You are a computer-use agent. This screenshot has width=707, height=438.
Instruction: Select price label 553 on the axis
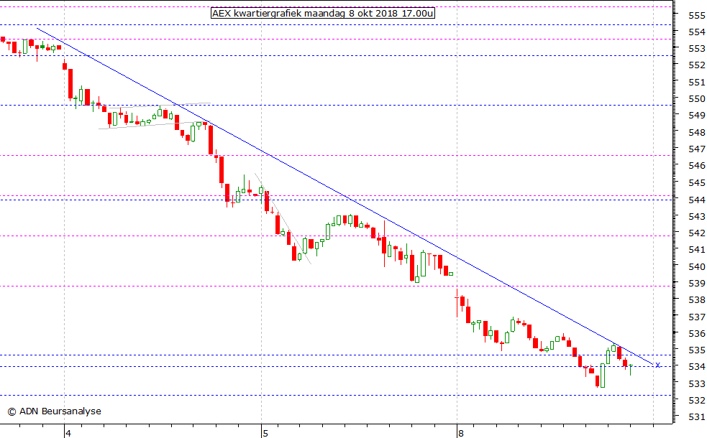click(697, 49)
